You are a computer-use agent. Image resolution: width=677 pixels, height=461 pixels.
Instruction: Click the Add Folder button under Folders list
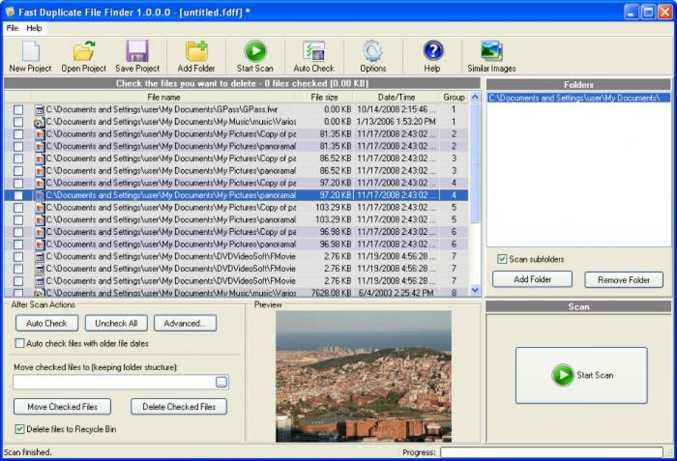tap(532, 279)
